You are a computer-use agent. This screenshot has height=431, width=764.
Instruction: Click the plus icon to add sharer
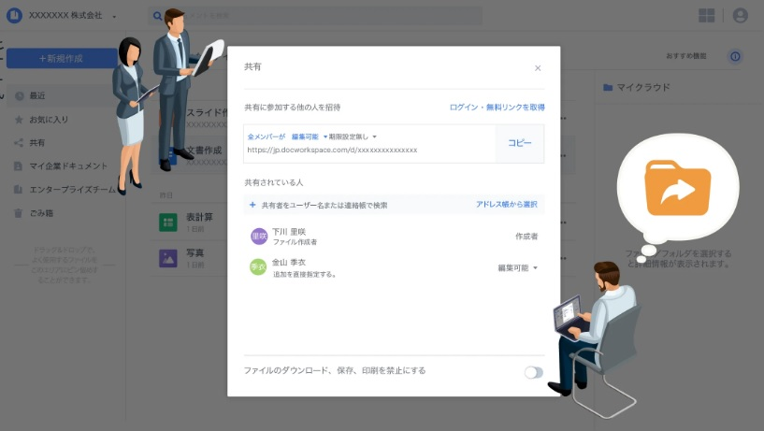252,205
